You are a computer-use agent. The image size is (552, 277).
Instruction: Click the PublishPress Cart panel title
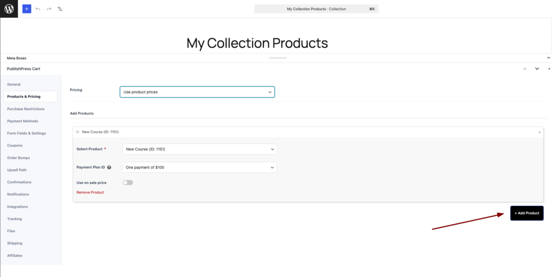pos(24,69)
